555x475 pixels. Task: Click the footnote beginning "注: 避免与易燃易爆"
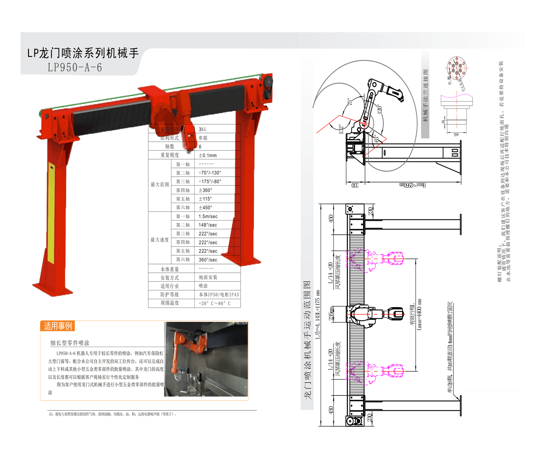[113, 414]
